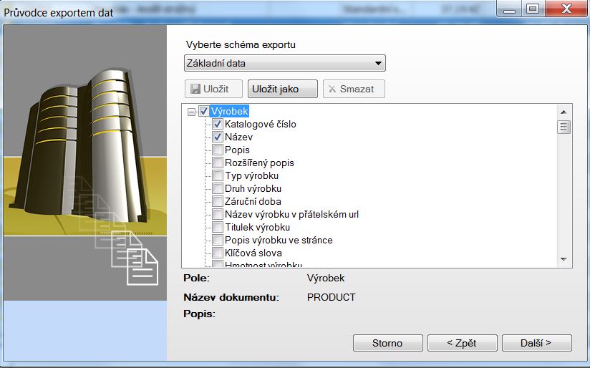Screen dimensions: 590x368
Task: Tick the Typ výrobku checkbox
Action: click(x=218, y=176)
